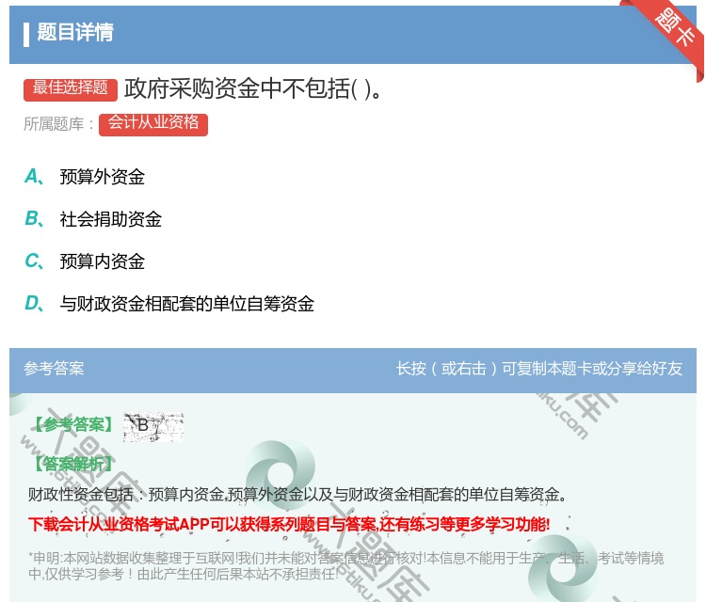This screenshot has width=706, height=602.
Task: Click the *申明 disclaimer text
Action: click(x=345, y=566)
